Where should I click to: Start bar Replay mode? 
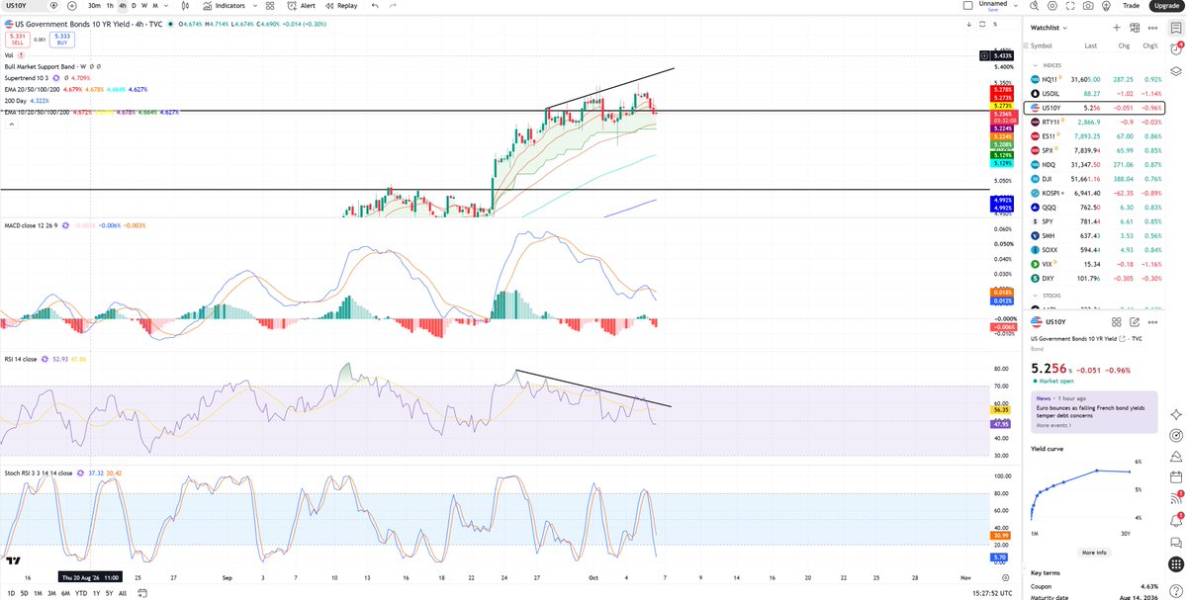point(341,5)
